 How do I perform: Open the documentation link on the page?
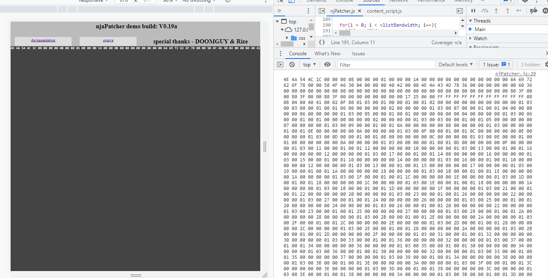tap(43, 41)
